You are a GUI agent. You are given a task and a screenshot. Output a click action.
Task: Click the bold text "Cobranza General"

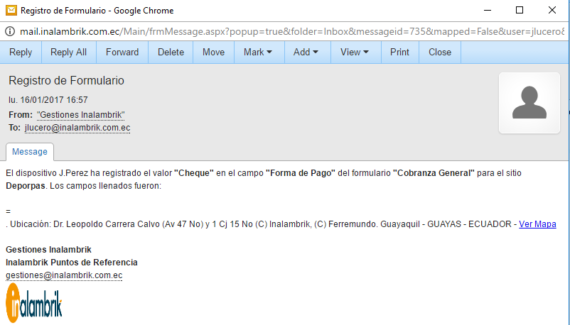[x=434, y=173]
